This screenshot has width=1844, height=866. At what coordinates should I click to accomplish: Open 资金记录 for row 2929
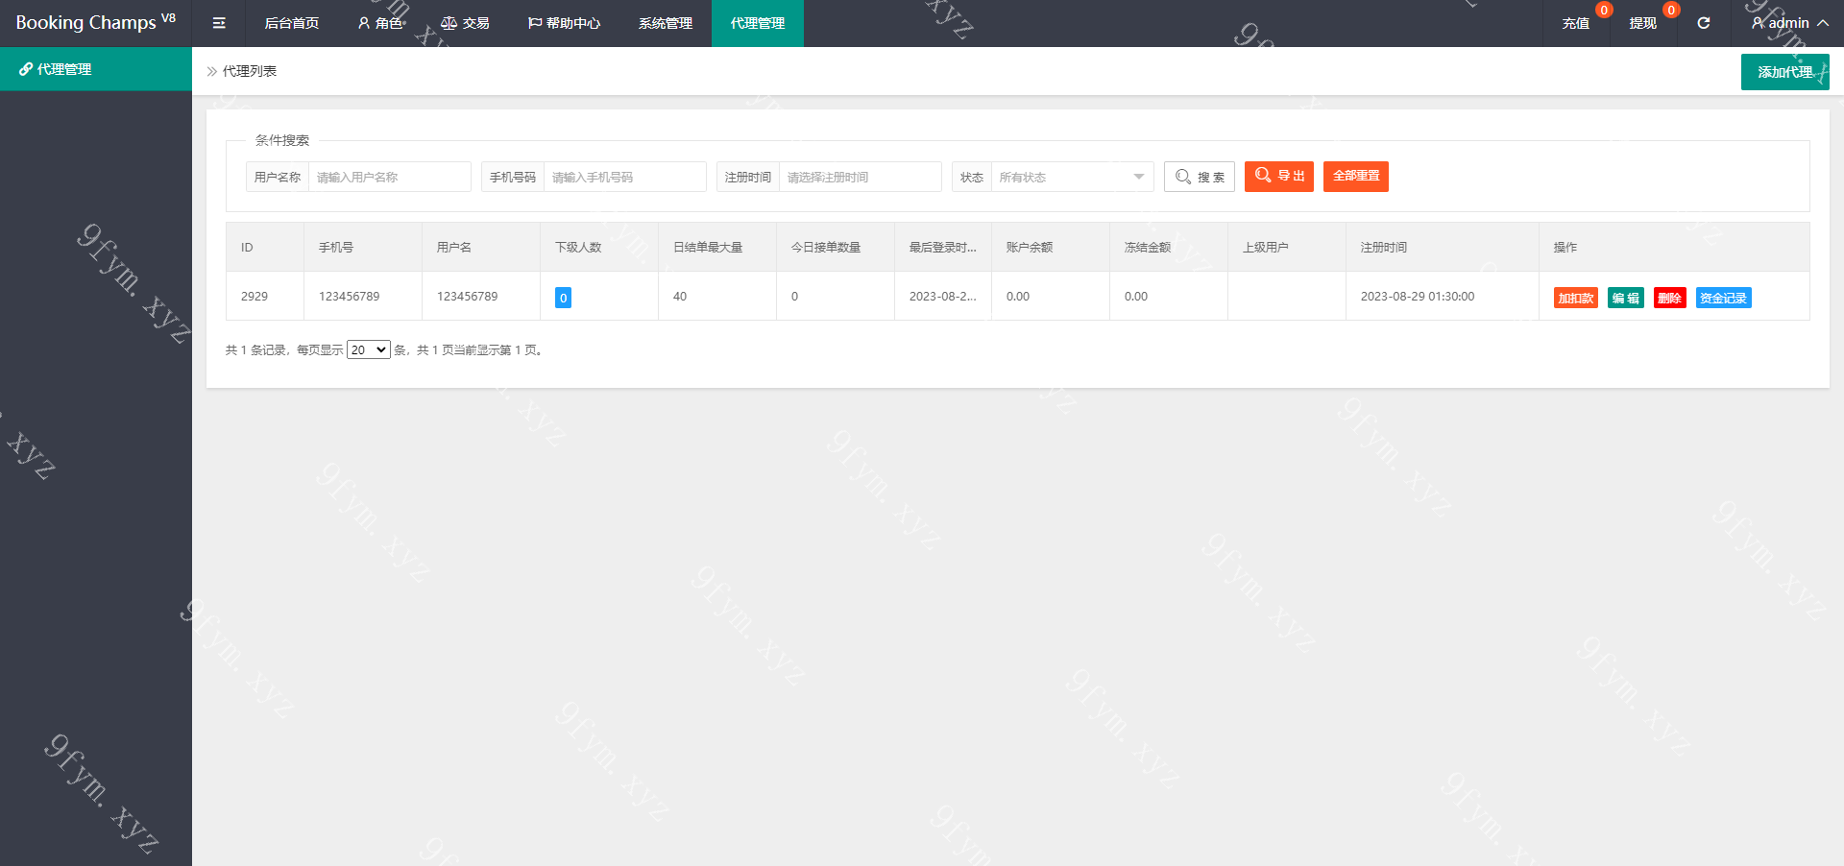pos(1724,298)
